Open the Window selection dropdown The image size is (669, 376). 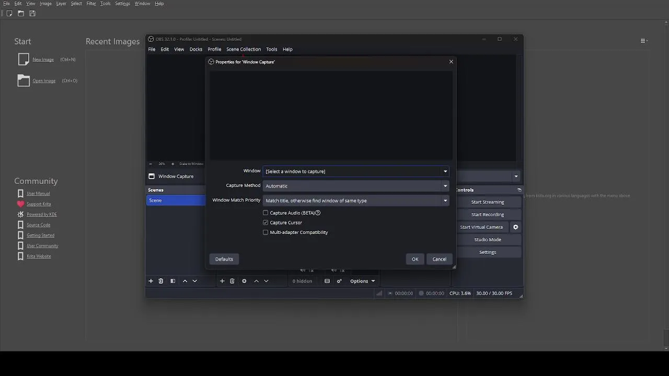click(356, 171)
